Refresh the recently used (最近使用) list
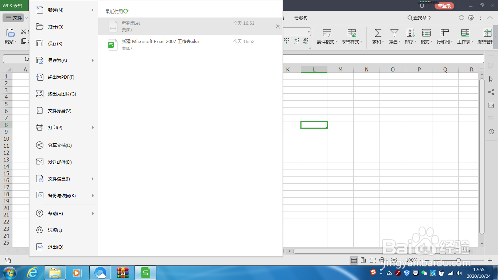 coord(126,11)
